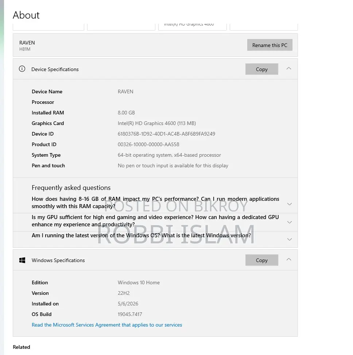This screenshot has width=353, height=355.
Task: Click the About page title
Action: tap(26, 15)
